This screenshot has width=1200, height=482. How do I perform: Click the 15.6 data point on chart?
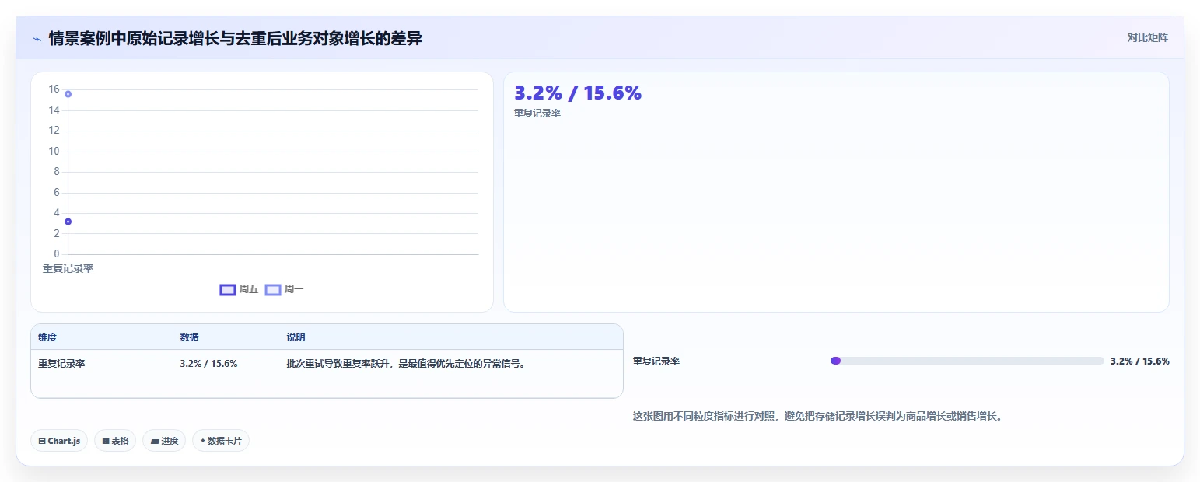tap(68, 94)
